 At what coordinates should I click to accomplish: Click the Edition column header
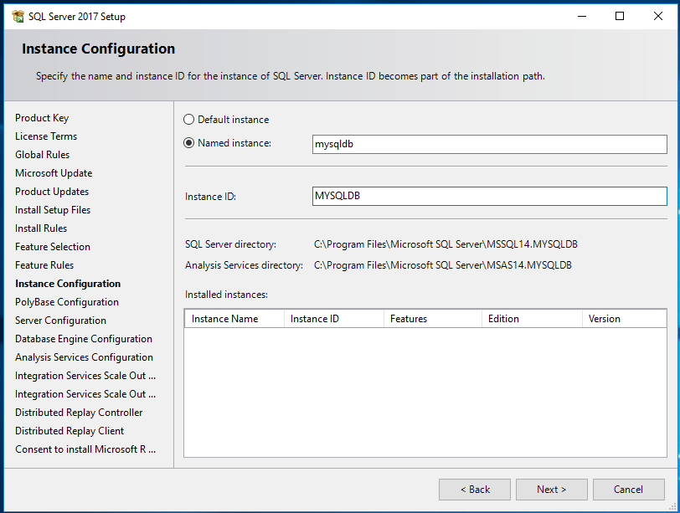pyautogui.click(x=503, y=319)
